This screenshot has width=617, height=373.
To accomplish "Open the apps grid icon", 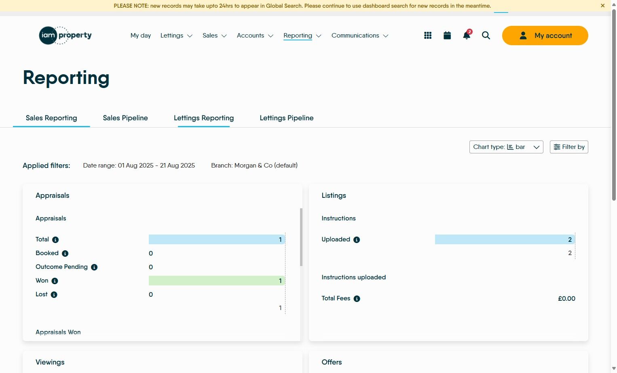I will pos(428,36).
